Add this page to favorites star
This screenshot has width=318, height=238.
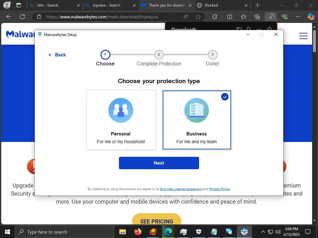click(x=198, y=17)
